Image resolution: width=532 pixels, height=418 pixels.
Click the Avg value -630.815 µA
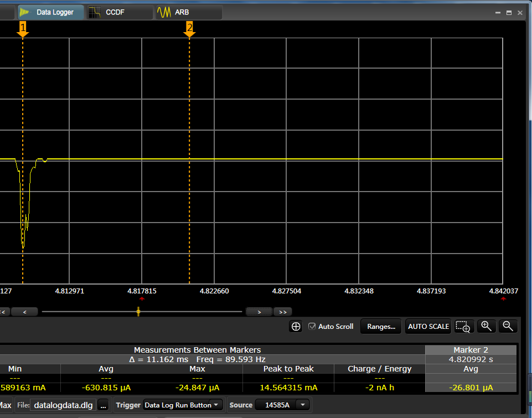[x=106, y=388]
